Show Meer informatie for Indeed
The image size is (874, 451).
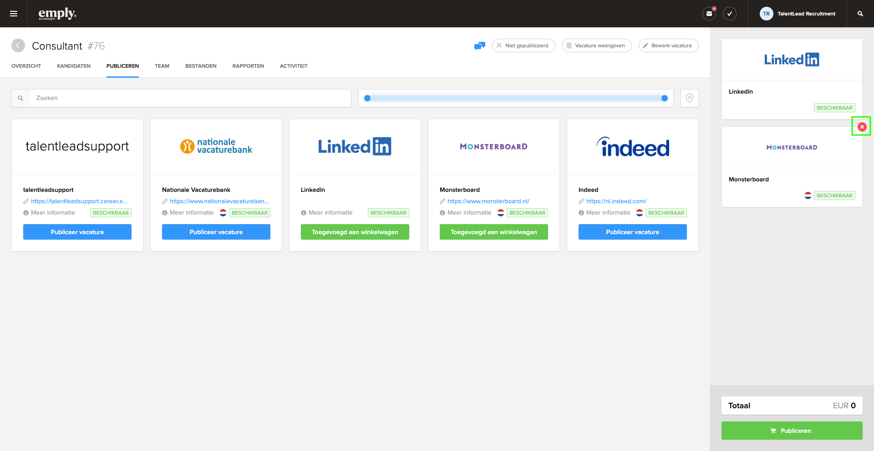coord(605,213)
